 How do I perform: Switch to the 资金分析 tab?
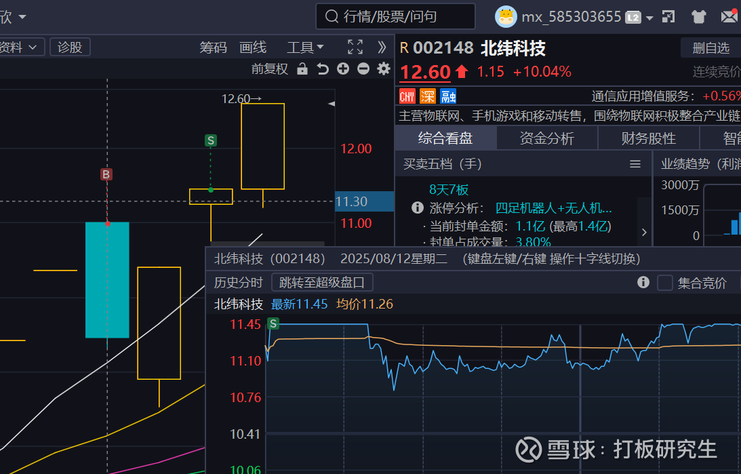coord(547,138)
